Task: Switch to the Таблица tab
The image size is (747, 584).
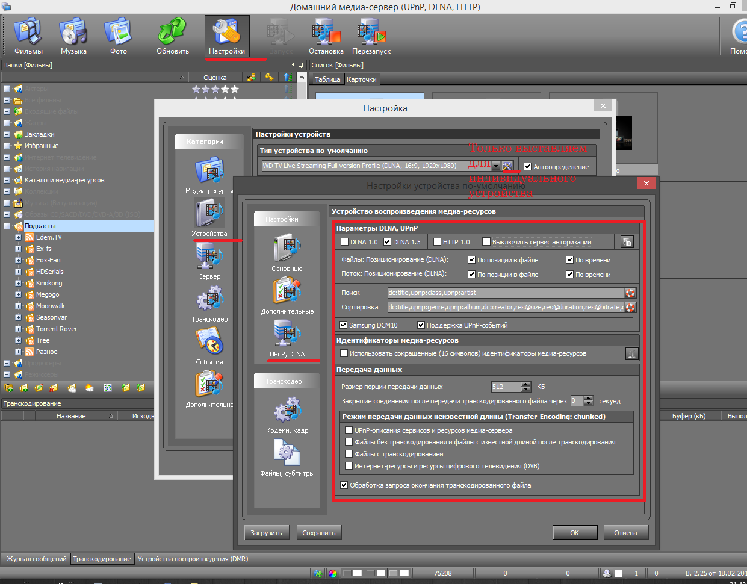Action: pos(327,79)
